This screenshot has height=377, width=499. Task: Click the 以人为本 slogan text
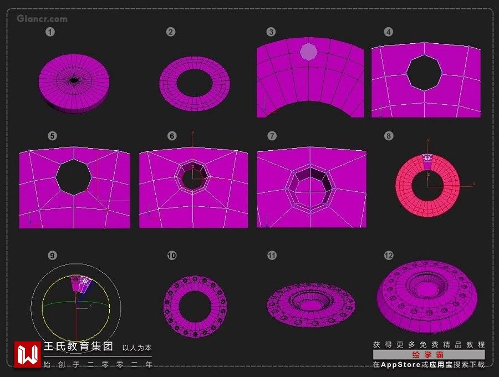(x=137, y=348)
